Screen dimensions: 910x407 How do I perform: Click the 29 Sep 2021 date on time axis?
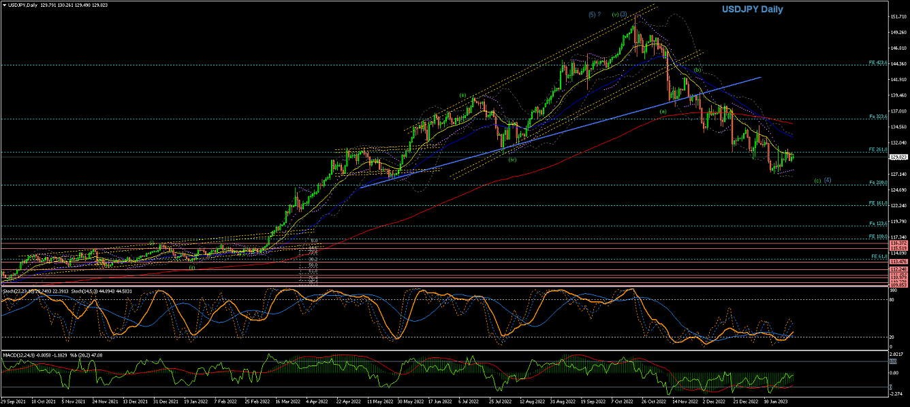coord(14,402)
